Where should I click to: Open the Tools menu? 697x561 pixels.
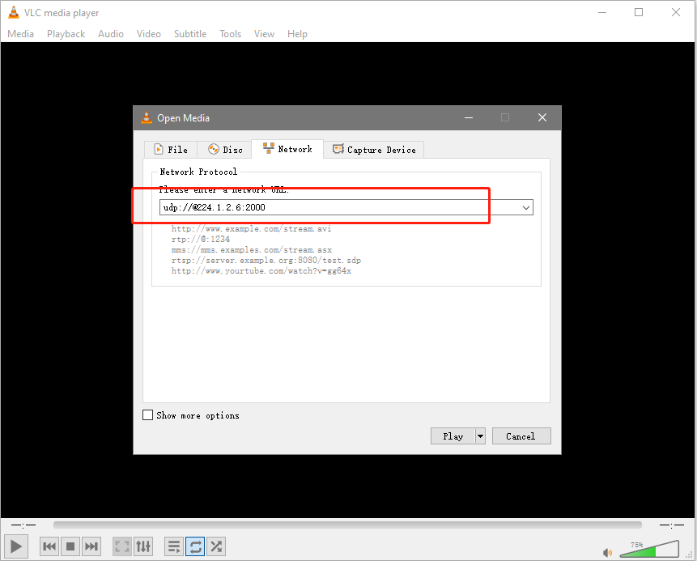click(x=230, y=34)
